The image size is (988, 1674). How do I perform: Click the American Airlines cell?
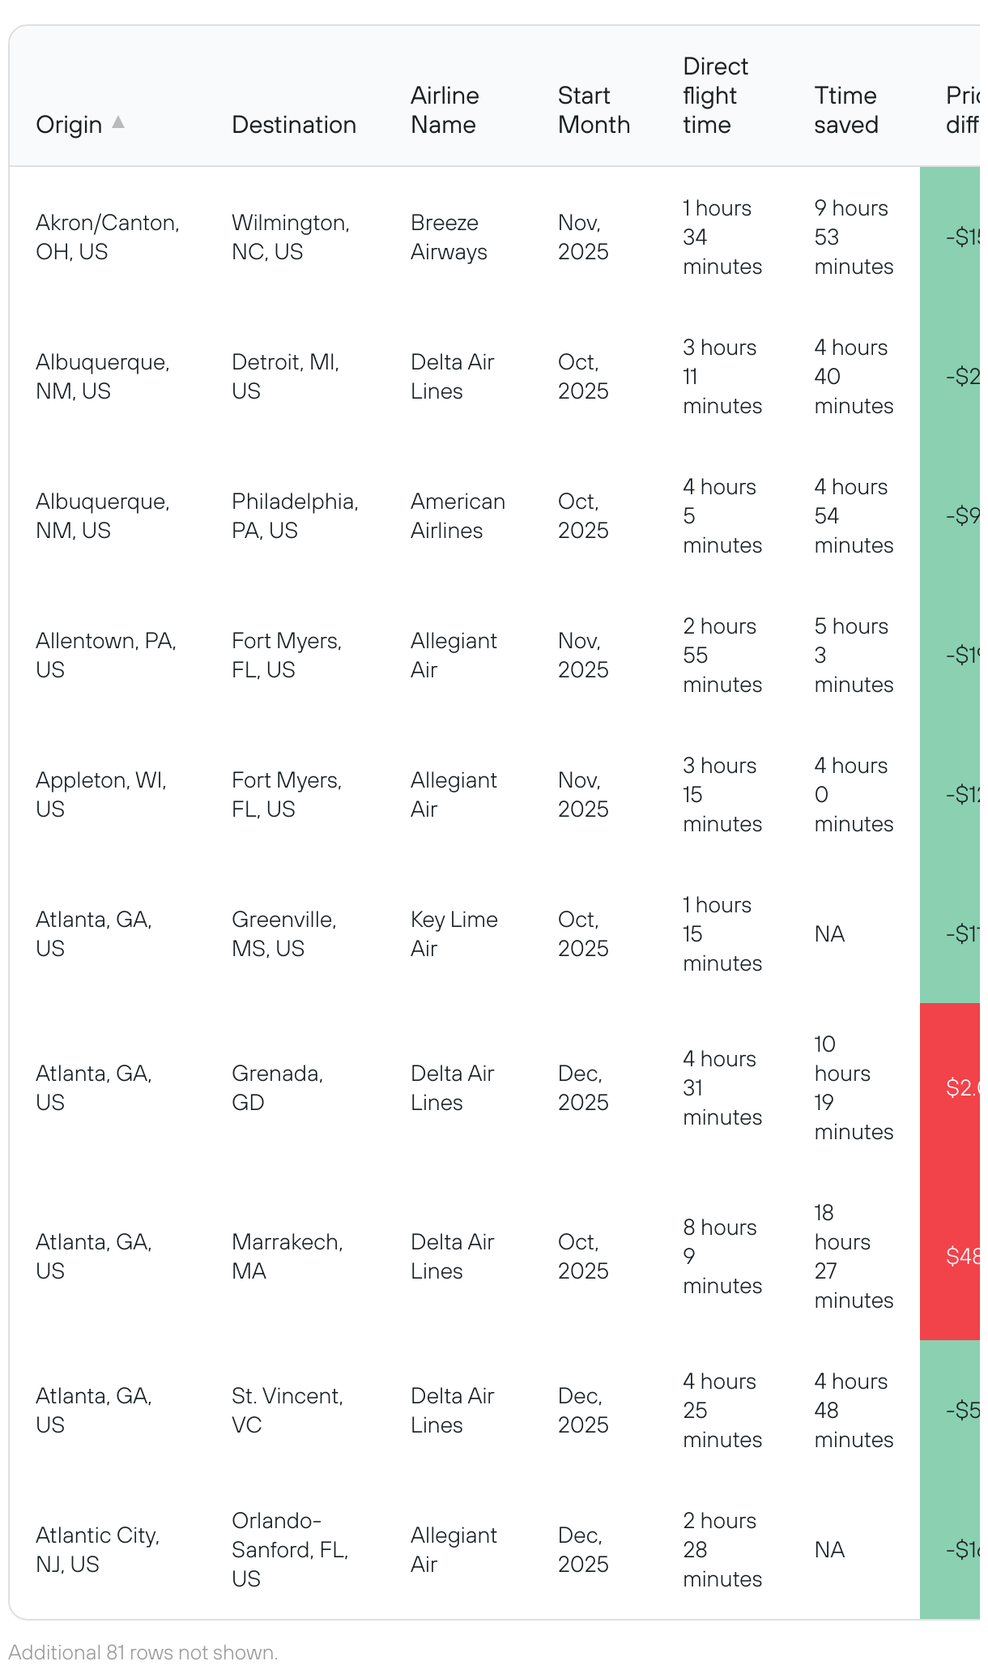(x=458, y=516)
